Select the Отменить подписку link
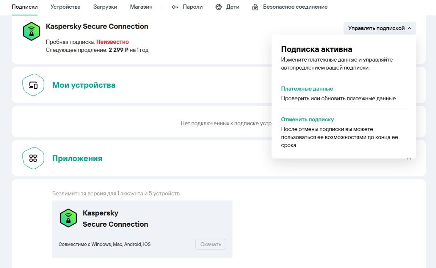Screen dimensions: 436x268 [307, 120]
